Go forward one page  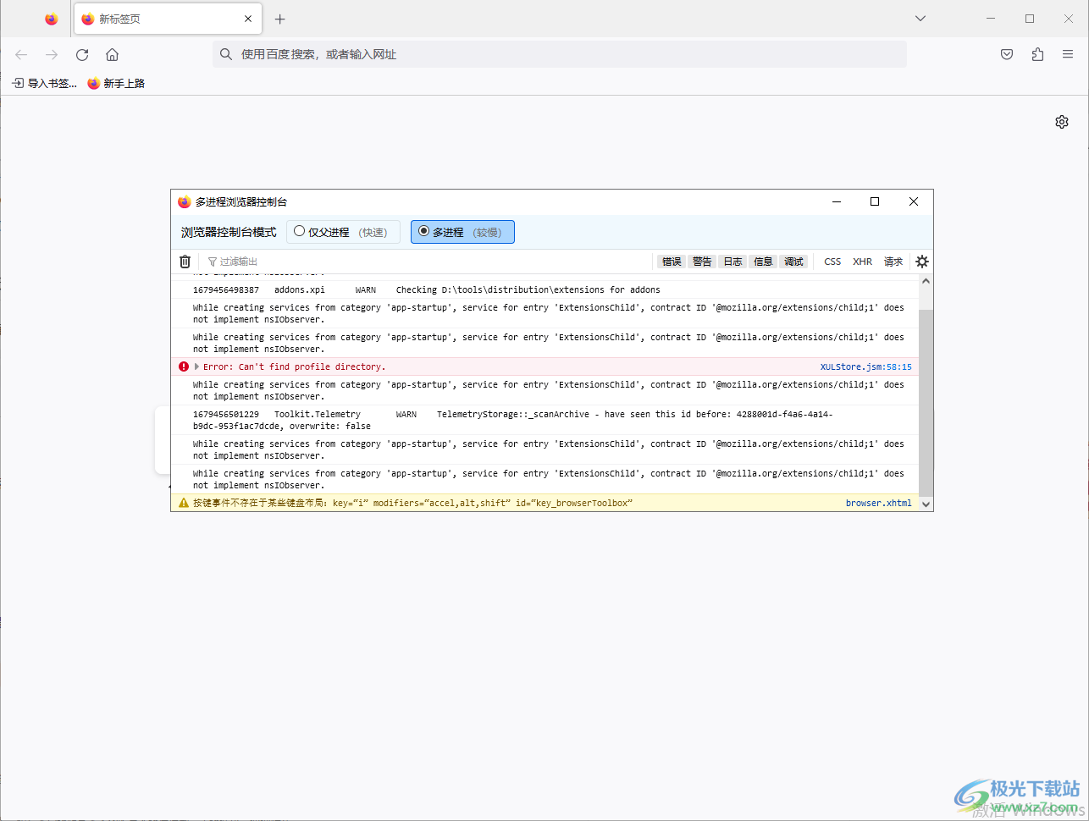click(52, 54)
